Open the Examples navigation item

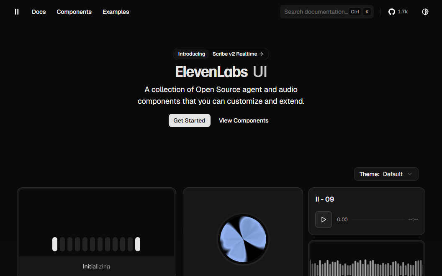point(116,12)
